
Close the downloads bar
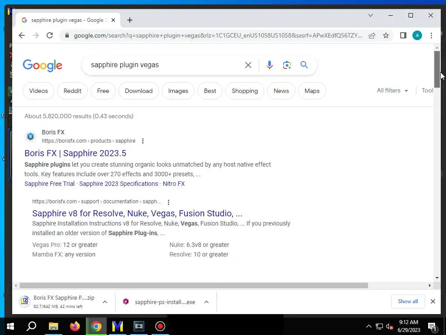(432, 301)
